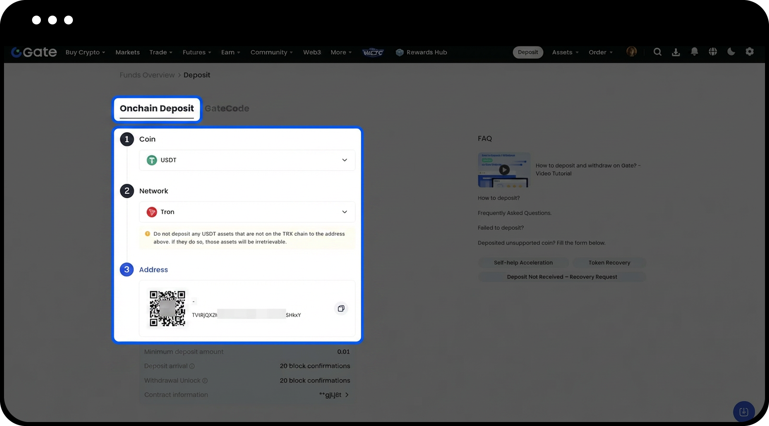Click the Deposit button in header

(x=527, y=52)
